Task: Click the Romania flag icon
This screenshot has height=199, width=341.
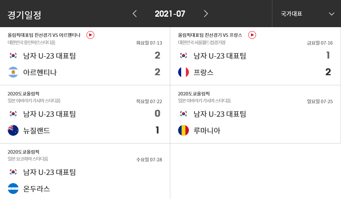Action: coord(183,130)
